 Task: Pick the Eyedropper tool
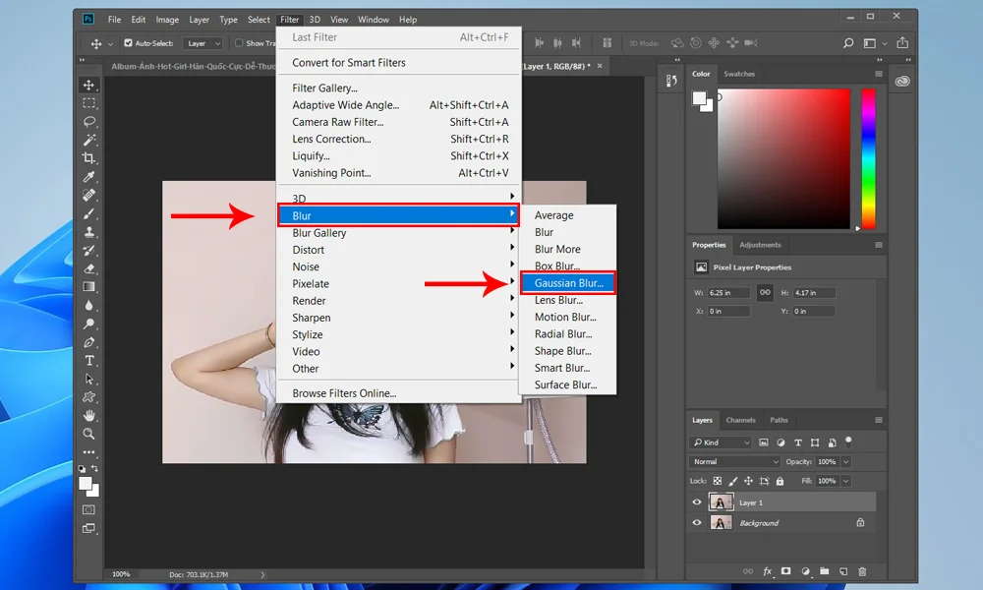pyautogui.click(x=89, y=177)
